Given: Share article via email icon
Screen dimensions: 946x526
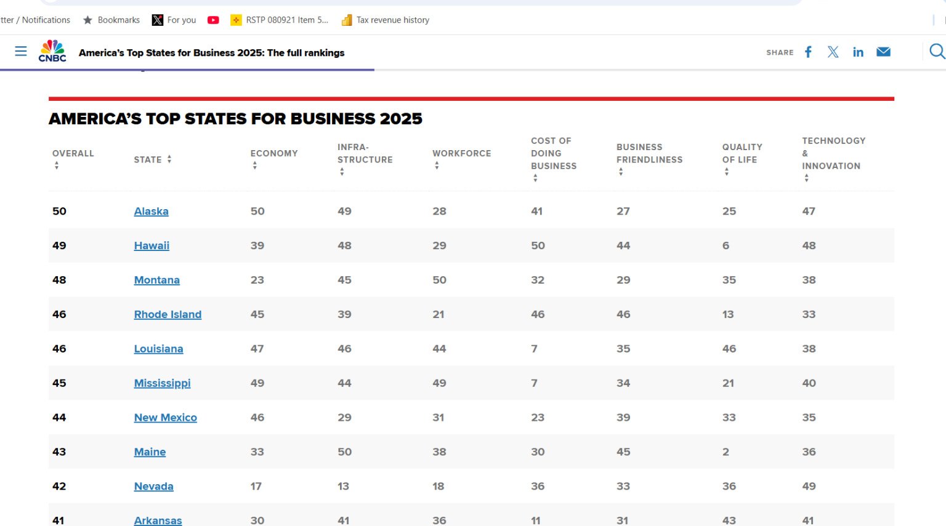Looking at the screenshot, I should 883,52.
